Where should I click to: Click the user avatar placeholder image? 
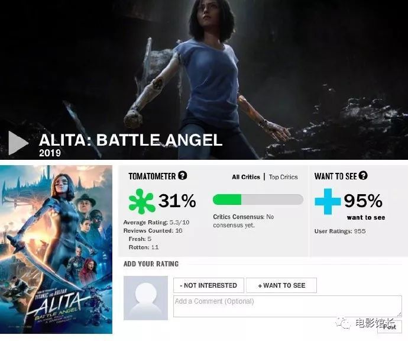point(145,298)
